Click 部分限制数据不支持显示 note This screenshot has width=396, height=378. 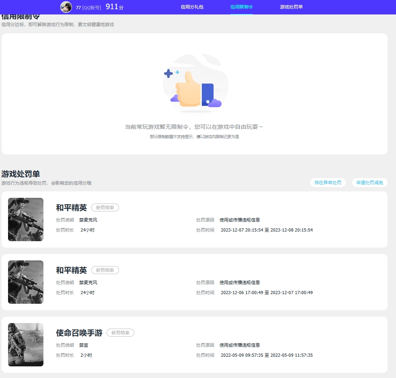coord(195,136)
